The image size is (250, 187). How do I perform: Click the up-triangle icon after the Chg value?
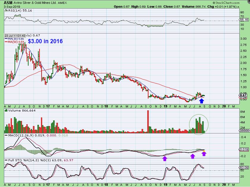(x=238, y=7)
